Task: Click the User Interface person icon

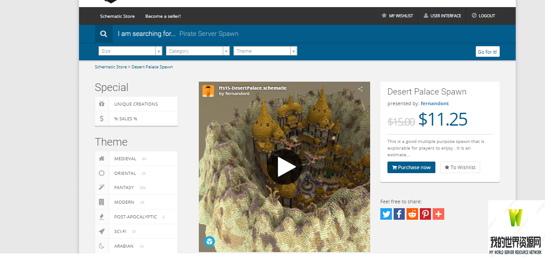Action: click(x=426, y=16)
